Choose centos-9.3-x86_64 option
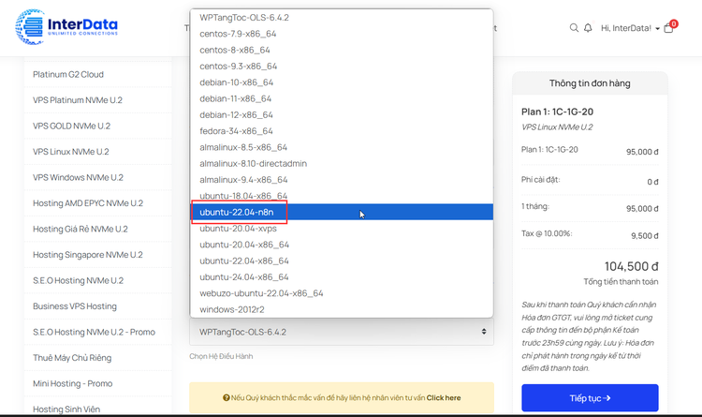The image size is (702, 417). 341,66
